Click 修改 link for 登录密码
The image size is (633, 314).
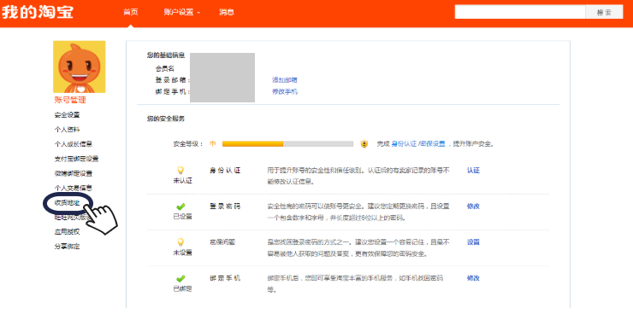point(473,206)
